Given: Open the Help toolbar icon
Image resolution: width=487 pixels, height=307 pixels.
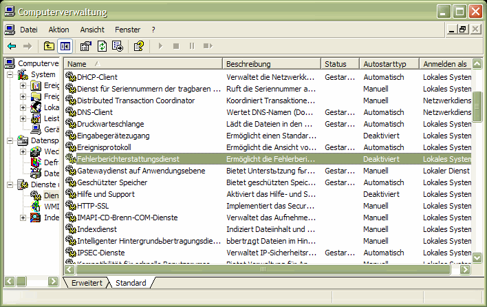Looking at the screenshot, I should pyautogui.click(x=138, y=46).
